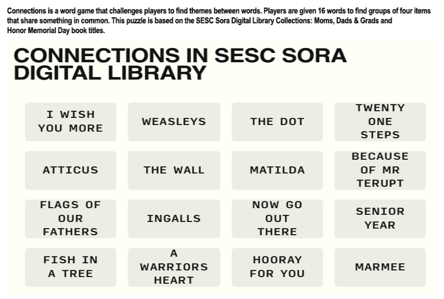444x299 pixels.
Task: Pick the WEASLEYS word tile
Action: click(x=174, y=122)
